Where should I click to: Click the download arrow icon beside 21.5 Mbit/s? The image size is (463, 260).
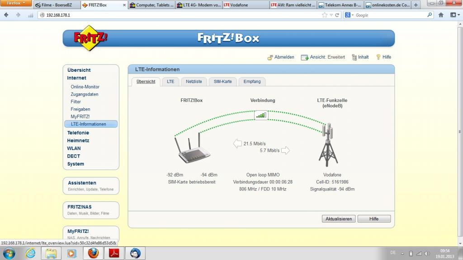click(x=237, y=144)
